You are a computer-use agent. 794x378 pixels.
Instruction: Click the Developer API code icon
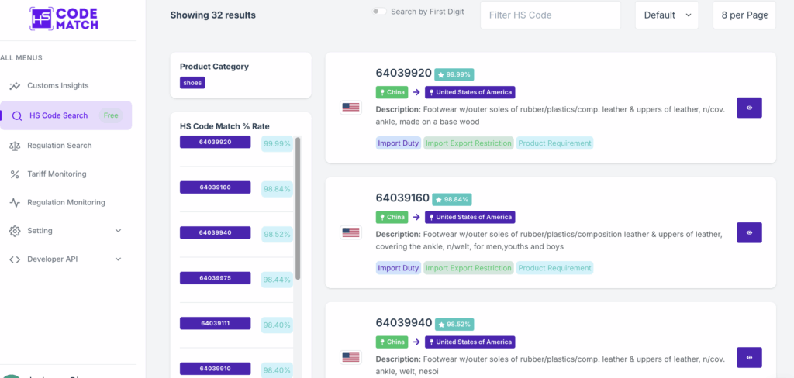pos(15,259)
